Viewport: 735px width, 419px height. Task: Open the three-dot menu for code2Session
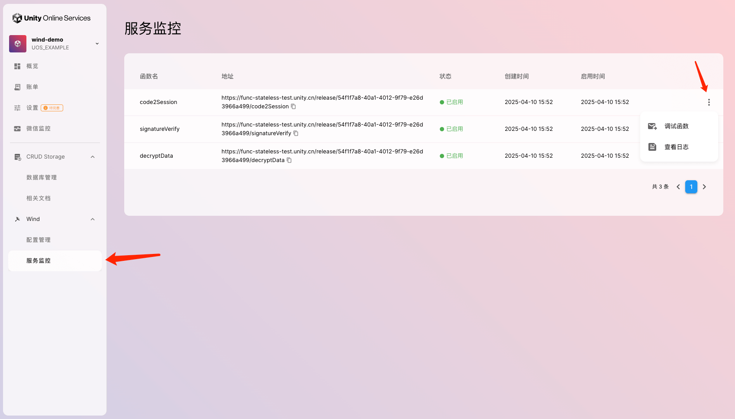click(x=709, y=102)
